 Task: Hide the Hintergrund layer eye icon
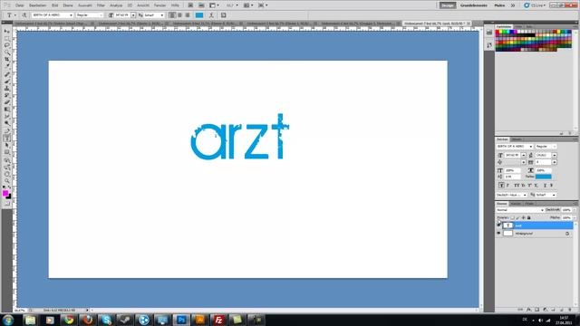point(498,234)
